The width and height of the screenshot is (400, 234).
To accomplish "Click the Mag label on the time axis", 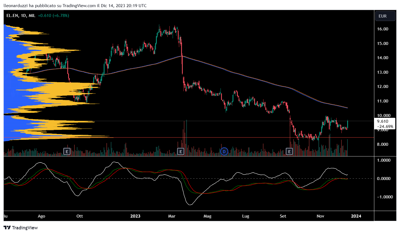I will 207,216.
